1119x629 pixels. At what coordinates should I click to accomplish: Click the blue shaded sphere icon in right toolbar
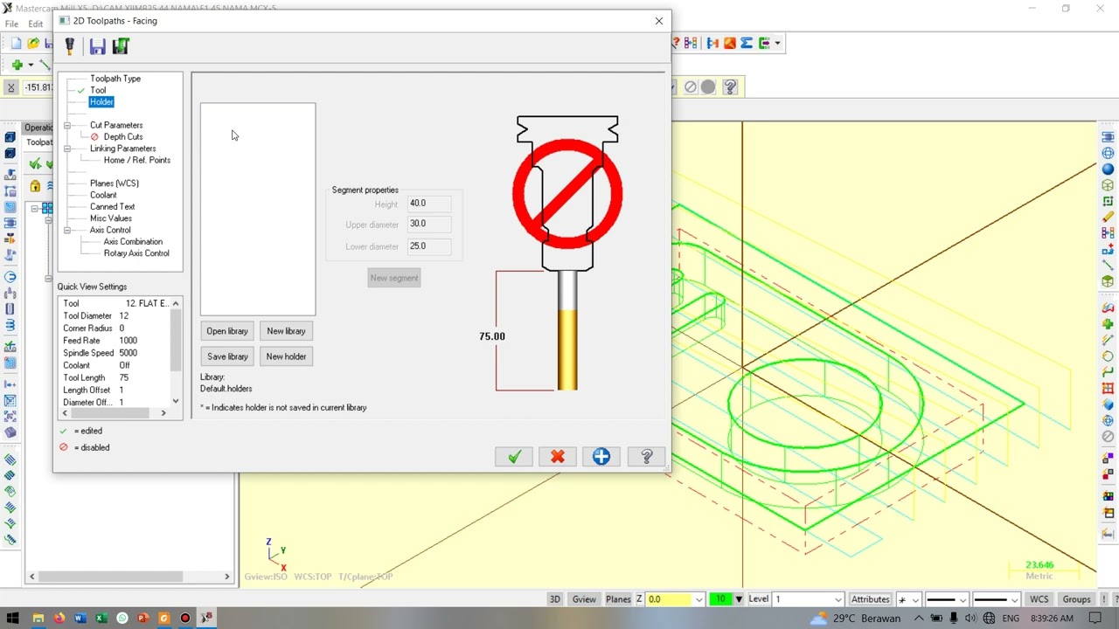pos(1108,169)
